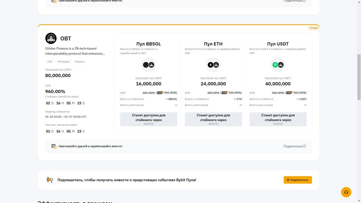The image size is (361, 203).
Task: Click the staking start countdown timer
Action: pyautogui.click(x=65, y=103)
